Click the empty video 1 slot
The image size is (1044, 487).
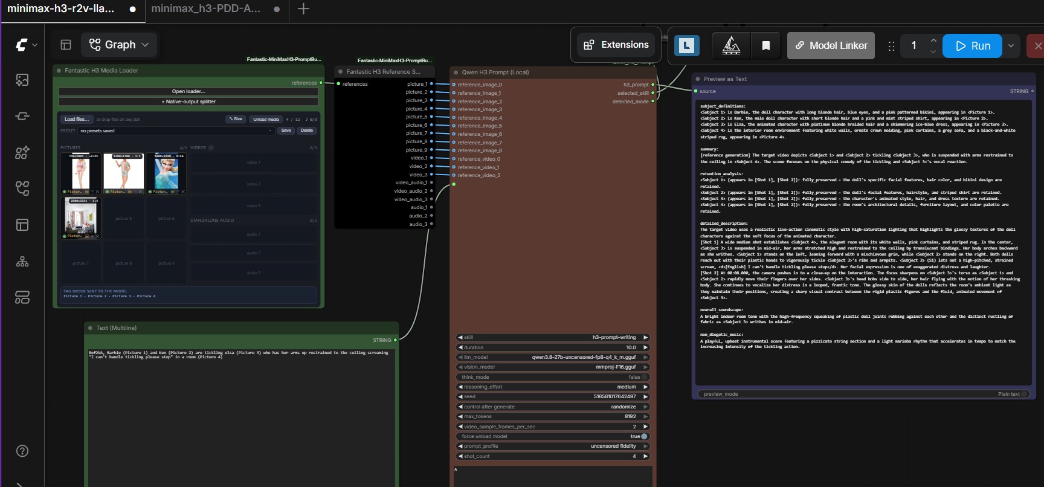coord(253,163)
